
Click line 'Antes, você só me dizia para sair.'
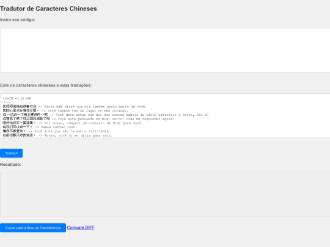point(57,135)
